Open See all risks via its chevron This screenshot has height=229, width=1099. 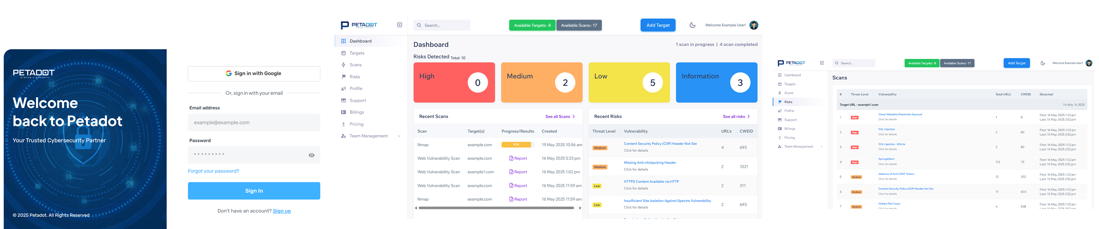coord(748,117)
